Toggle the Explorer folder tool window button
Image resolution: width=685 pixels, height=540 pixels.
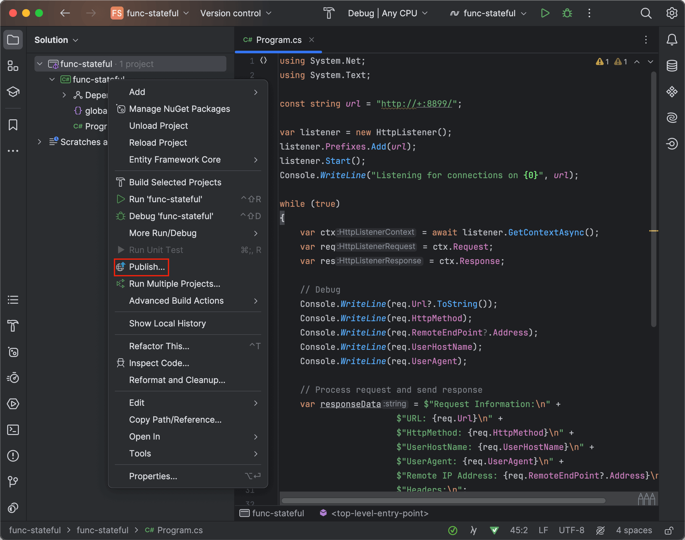[13, 40]
